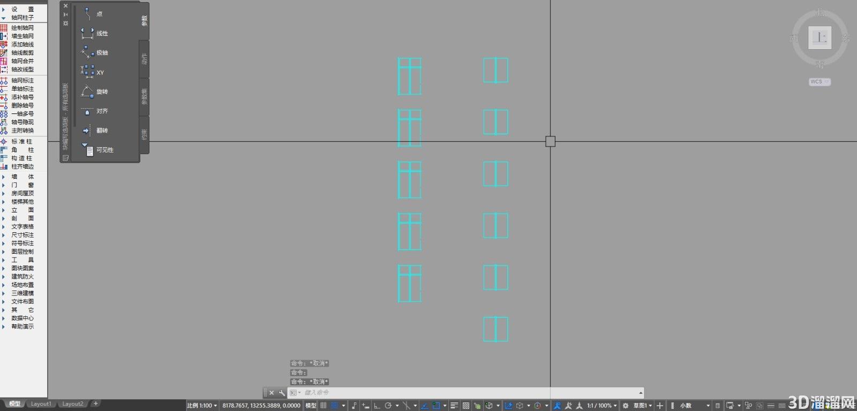Image resolution: width=857 pixels, height=411 pixels.
Task: Click 柱齐墙边 align column tool
Action: 17,166
